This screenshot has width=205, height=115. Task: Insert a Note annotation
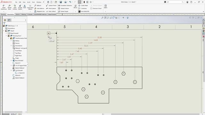25,6
